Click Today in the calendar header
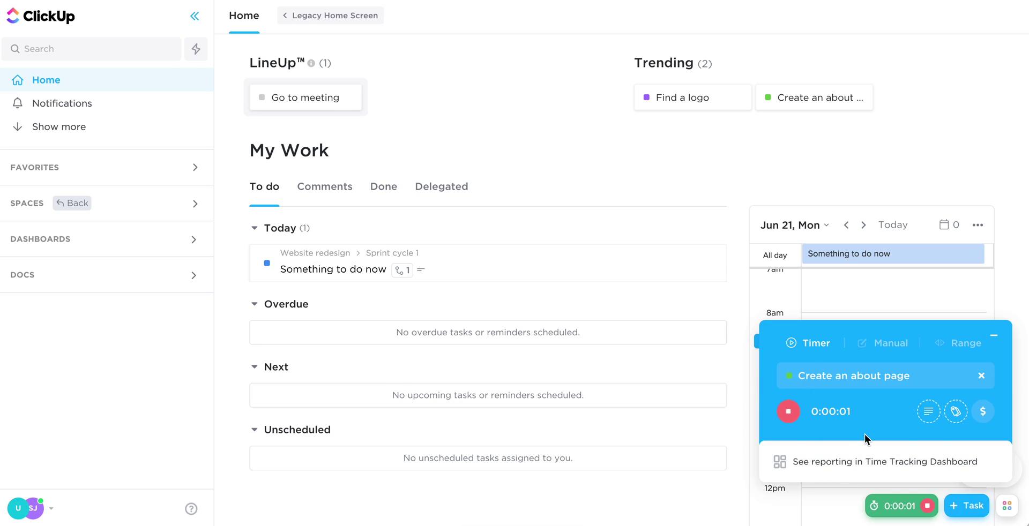 (x=893, y=225)
